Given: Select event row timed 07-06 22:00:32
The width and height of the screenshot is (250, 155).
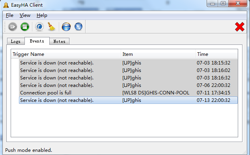Looking at the screenshot, I should tap(128, 85).
